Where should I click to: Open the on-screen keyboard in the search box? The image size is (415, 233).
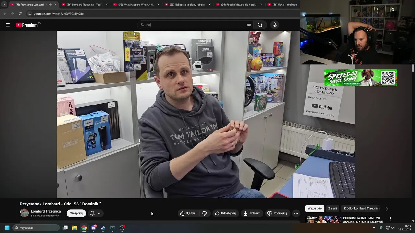click(x=249, y=25)
